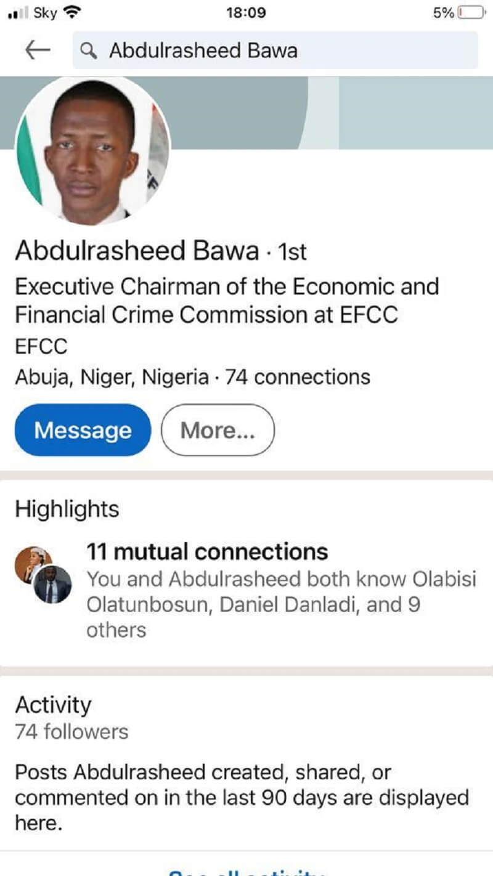Click the search magnifier icon
Image resolution: width=493 pixels, height=876 pixels.
click(90, 51)
